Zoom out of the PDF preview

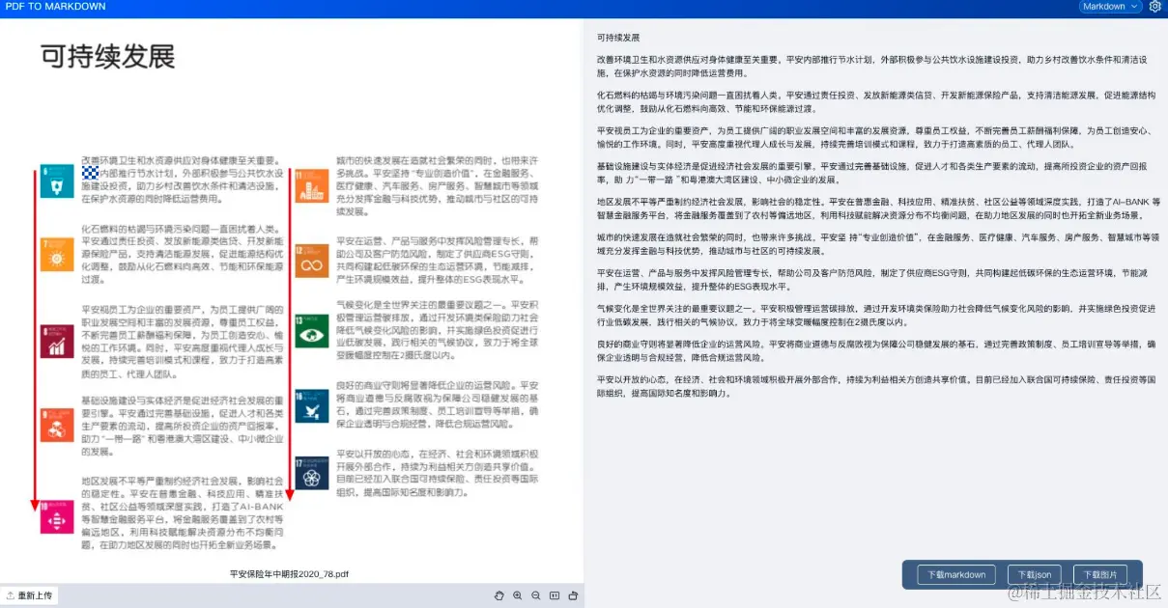(x=535, y=595)
